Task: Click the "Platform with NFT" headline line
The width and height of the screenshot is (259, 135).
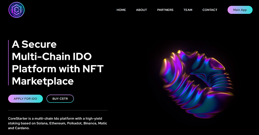Action: [58, 69]
